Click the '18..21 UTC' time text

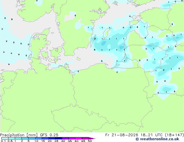(x=151, y=135)
